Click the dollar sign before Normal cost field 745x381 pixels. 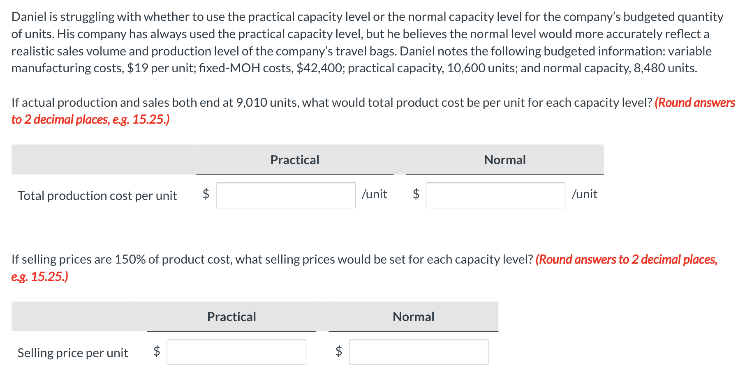(416, 194)
